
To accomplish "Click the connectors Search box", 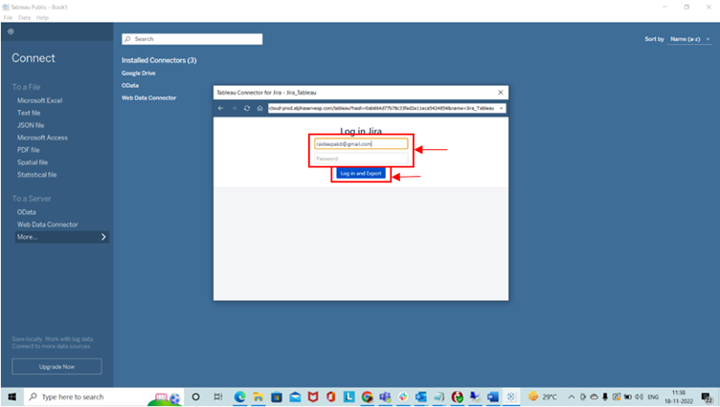I will [191, 39].
